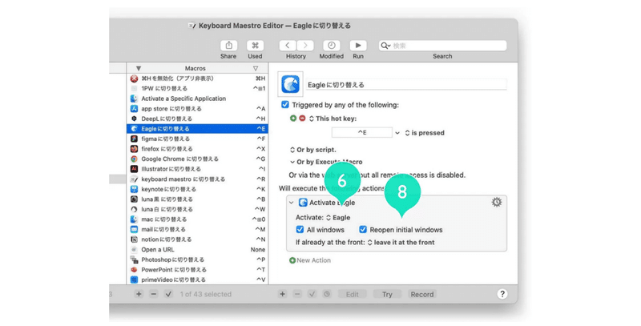Open the search magnifier options
The width and height of the screenshot is (641, 326).
pos(385,46)
